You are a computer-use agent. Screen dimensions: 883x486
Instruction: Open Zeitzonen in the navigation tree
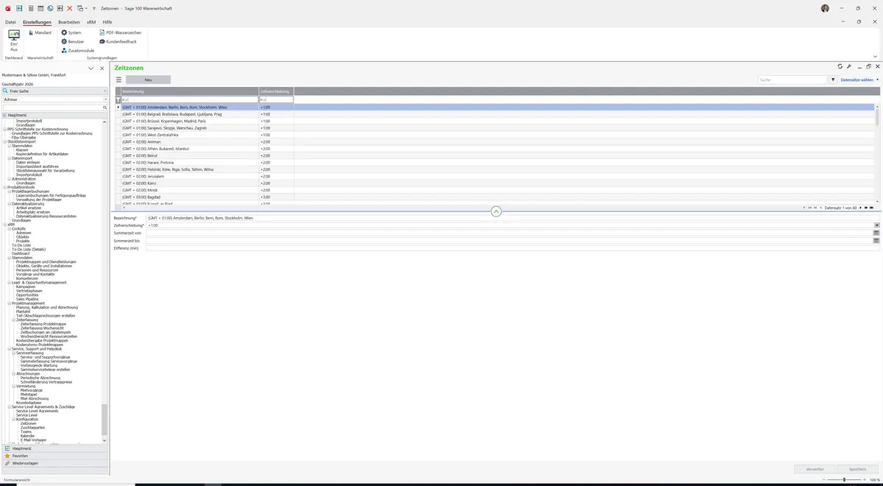28,423
